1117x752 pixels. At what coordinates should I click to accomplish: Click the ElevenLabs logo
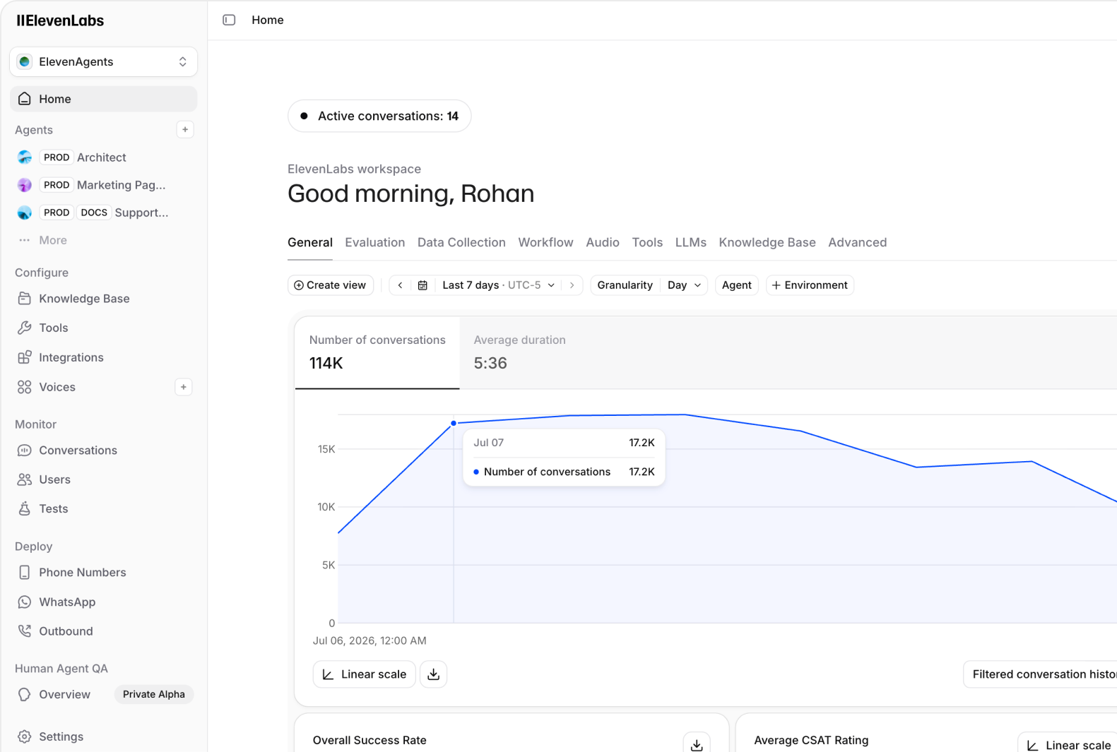point(60,20)
